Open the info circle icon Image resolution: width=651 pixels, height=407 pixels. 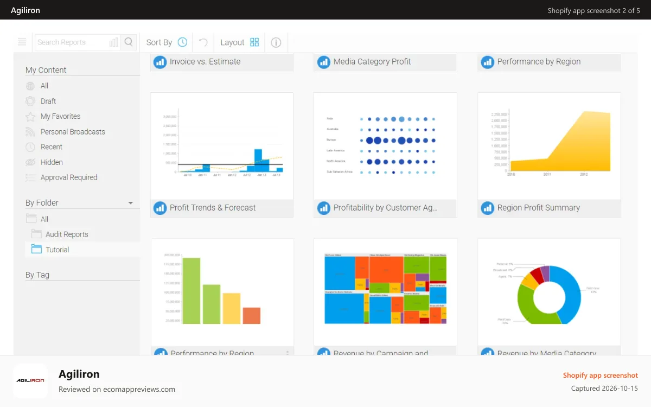276,42
